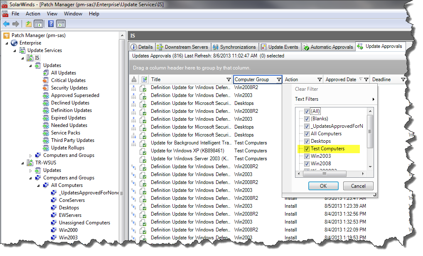
Task: Click the Update Rollups node icon
Action: [x=46, y=148]
